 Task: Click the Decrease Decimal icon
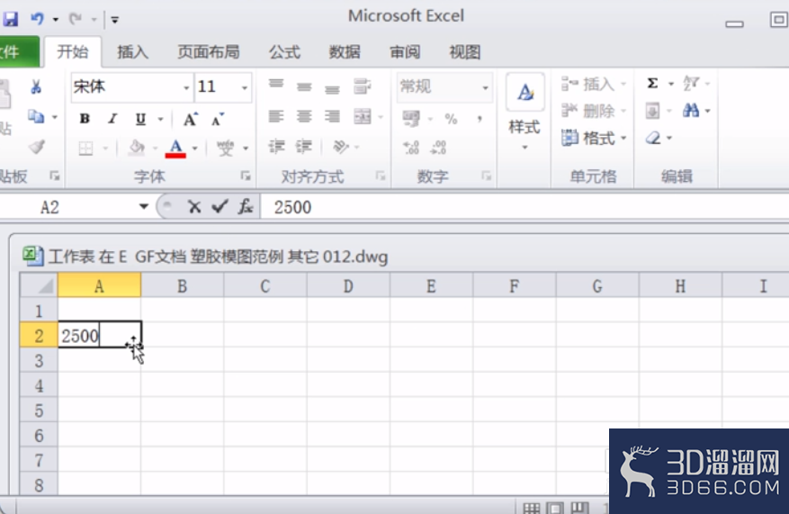(438, 148)
